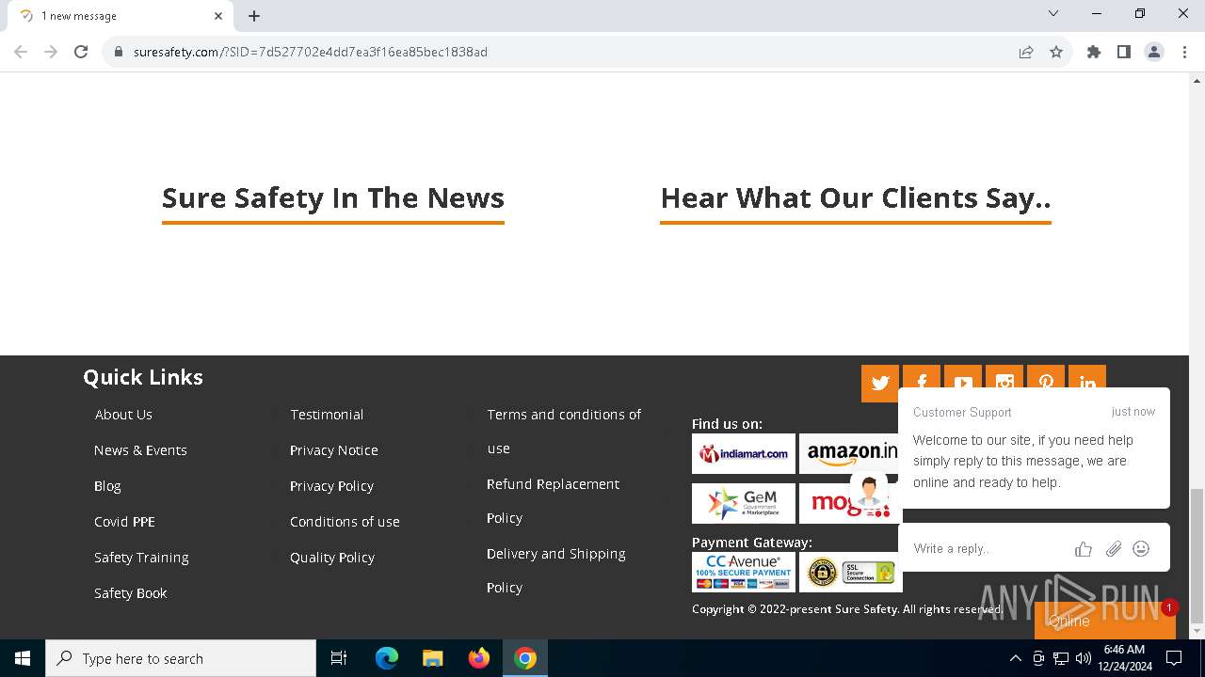Open the About Us link
This screenshot has width=1205, height=677.
tap(123, 415)
